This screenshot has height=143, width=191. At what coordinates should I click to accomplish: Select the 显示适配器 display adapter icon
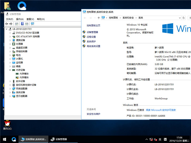click(14, 96)
